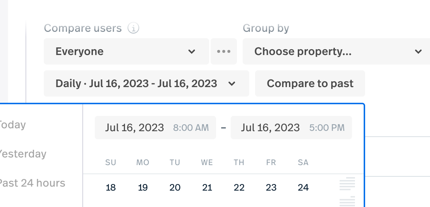Expand the Everyone users dropdown

tap(126, 51)
